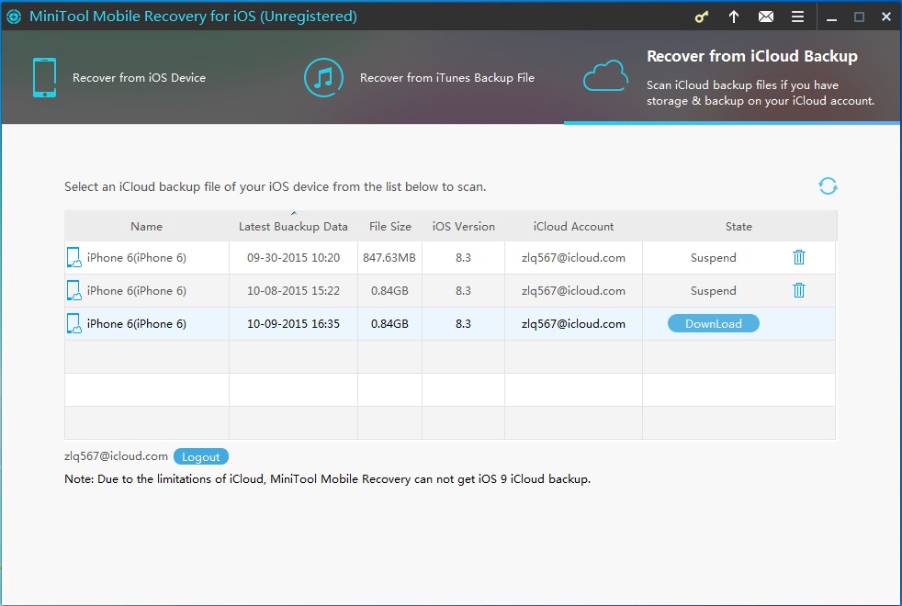Delete the 10-08-2015 backup via trash icon
Viewport: 902px width, 606px height.
coord(799,290)
